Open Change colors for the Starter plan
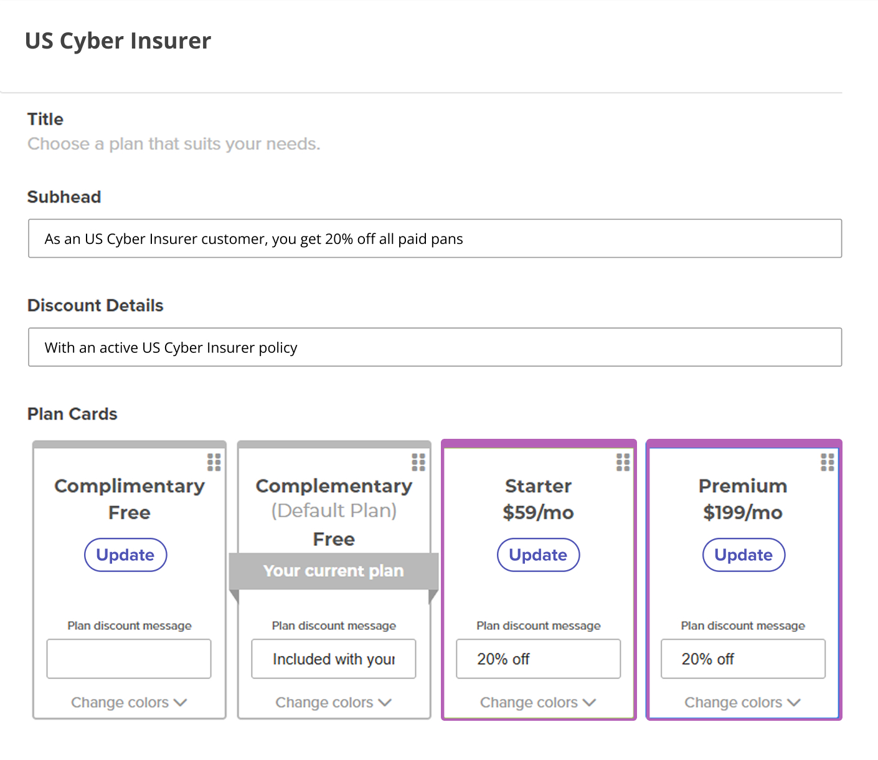 click(x=538, y=702)
